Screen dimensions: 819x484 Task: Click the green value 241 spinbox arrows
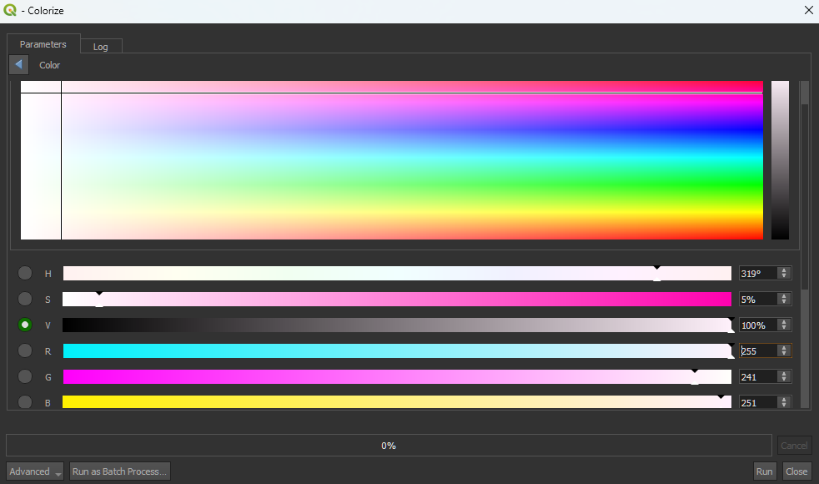click(x=783, y=377)
